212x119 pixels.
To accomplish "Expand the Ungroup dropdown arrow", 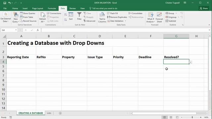I will (179, 17).
